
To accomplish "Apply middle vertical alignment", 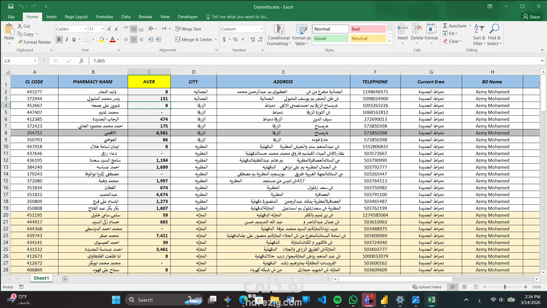I will (133, 29).
